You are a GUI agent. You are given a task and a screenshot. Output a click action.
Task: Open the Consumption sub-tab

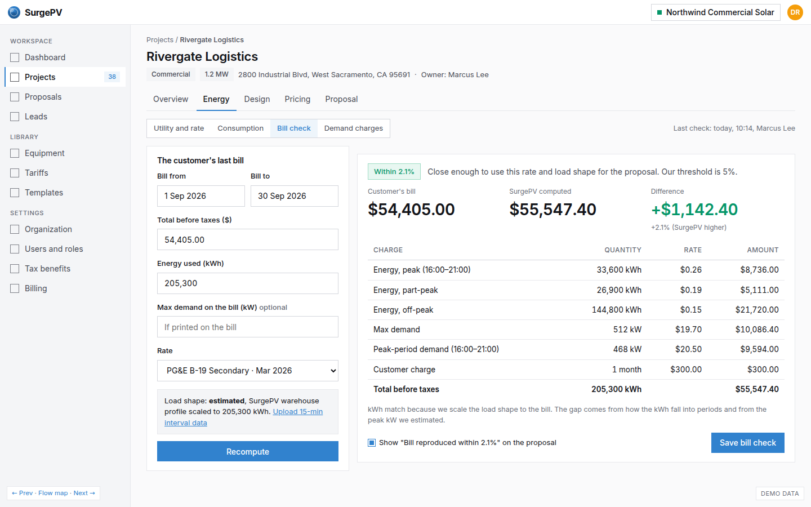240,128
